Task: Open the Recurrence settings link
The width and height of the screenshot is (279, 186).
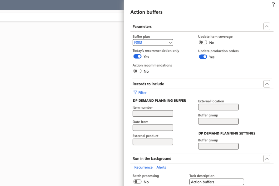Action: click(143, 167)
